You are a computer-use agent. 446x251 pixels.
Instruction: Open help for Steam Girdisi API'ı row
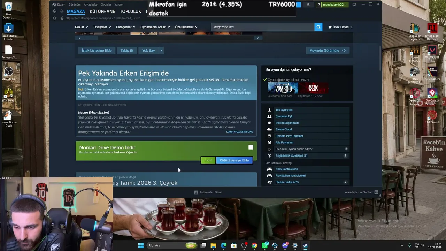(345, 182)
